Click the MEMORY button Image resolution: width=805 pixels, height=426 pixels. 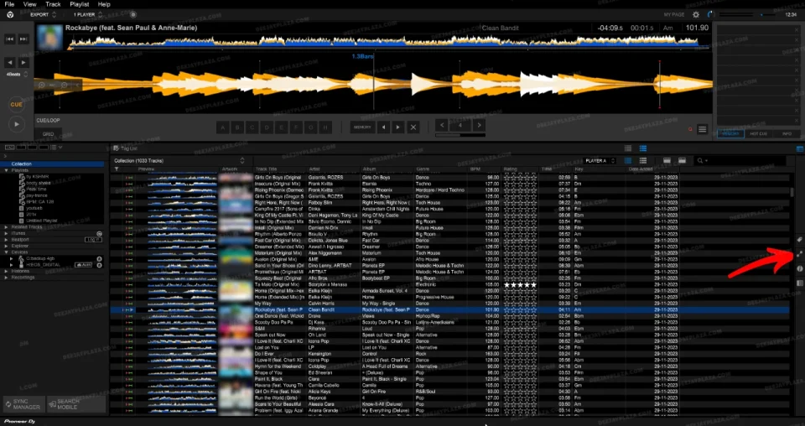point(362,127)
